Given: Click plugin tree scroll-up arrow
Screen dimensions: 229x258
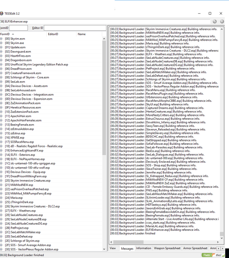Looking at the screenshot, I should (104, 39).
